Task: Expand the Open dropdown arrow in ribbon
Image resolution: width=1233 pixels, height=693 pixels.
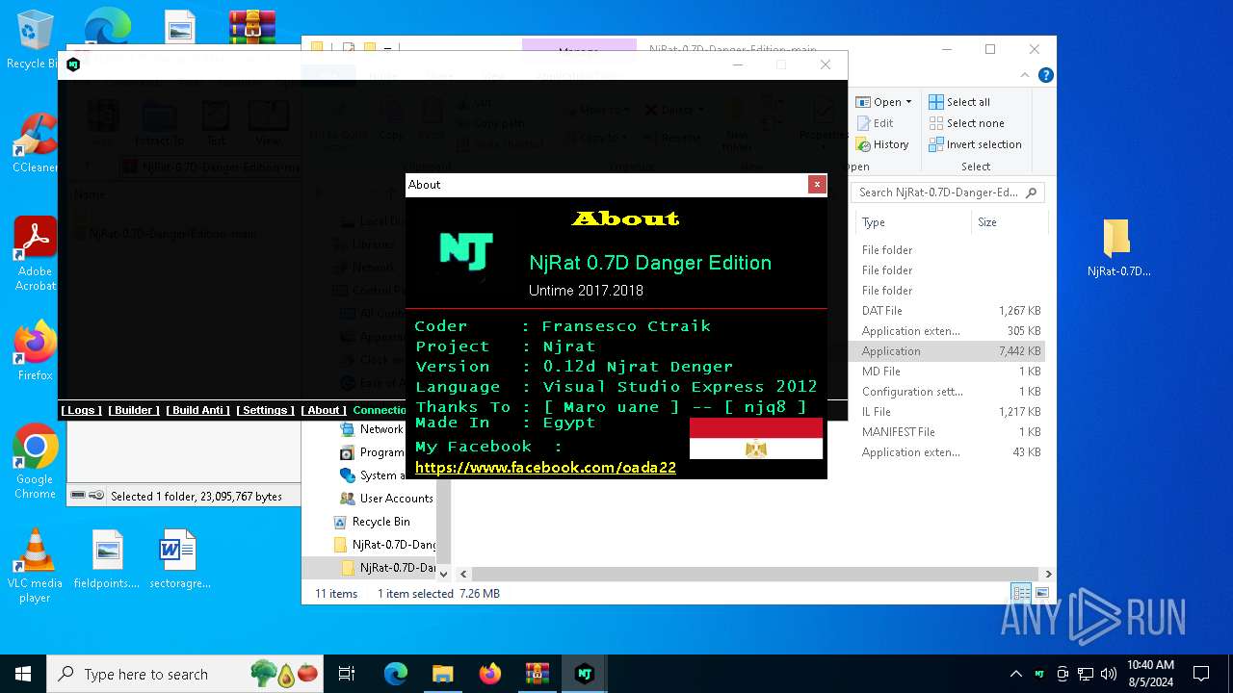Action: coord(908,102)
